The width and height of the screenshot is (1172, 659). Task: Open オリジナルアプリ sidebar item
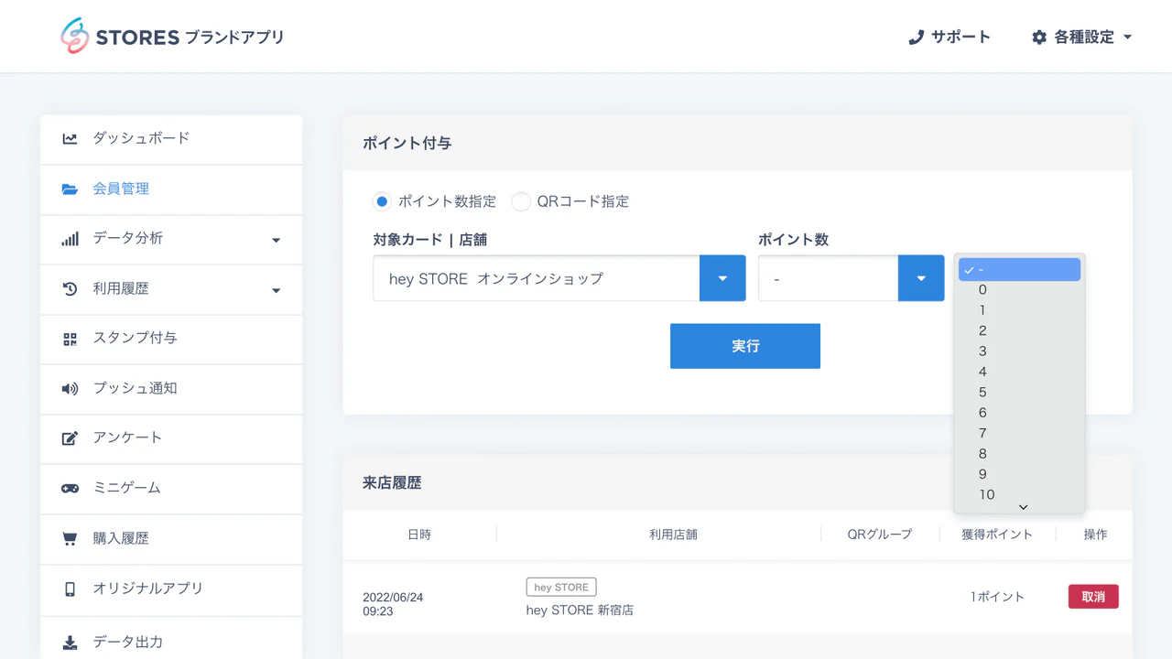click(x=171, y=589)
